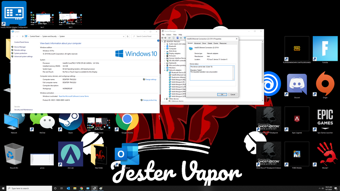Click the Help icon in the System window
The height and width of the screenshot is (191, 340).
click(x=158, y=40)
